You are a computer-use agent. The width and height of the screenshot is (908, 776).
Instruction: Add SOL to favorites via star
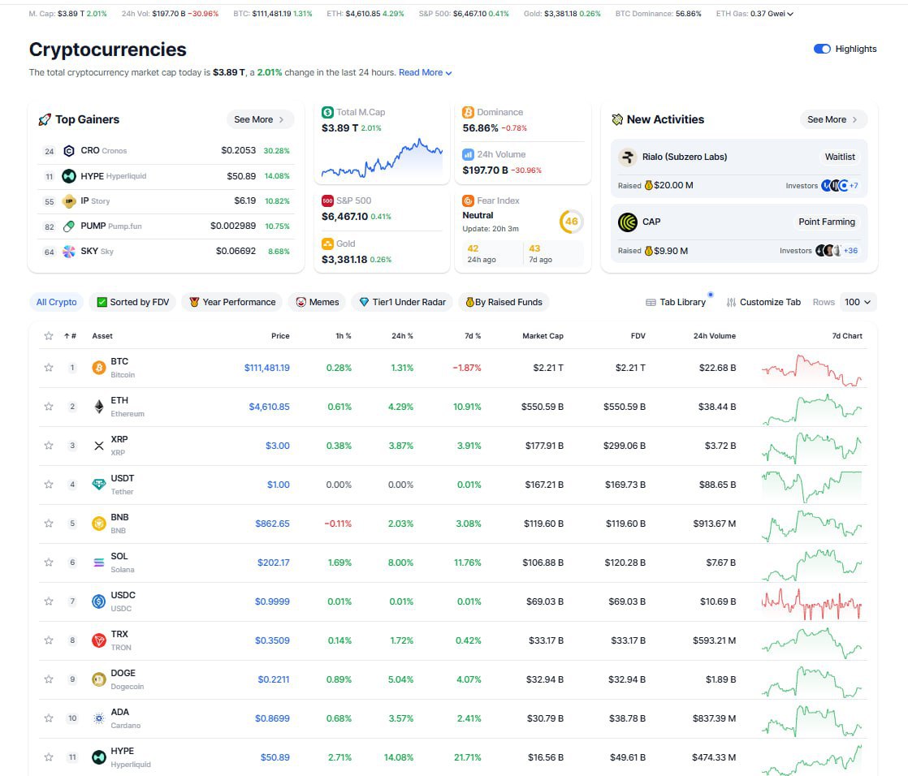click(x=49, y=563)
